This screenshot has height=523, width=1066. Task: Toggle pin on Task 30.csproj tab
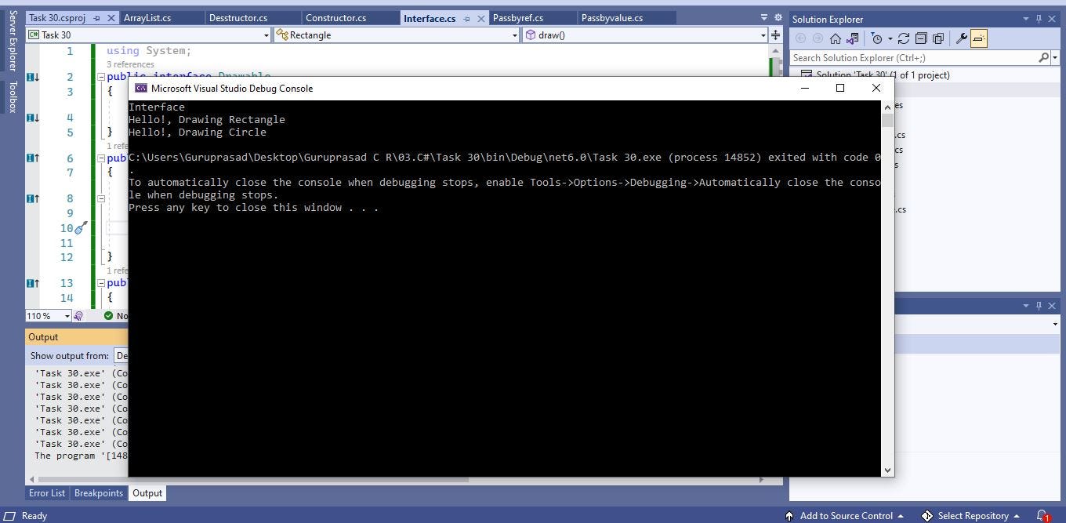pos(96,18)
